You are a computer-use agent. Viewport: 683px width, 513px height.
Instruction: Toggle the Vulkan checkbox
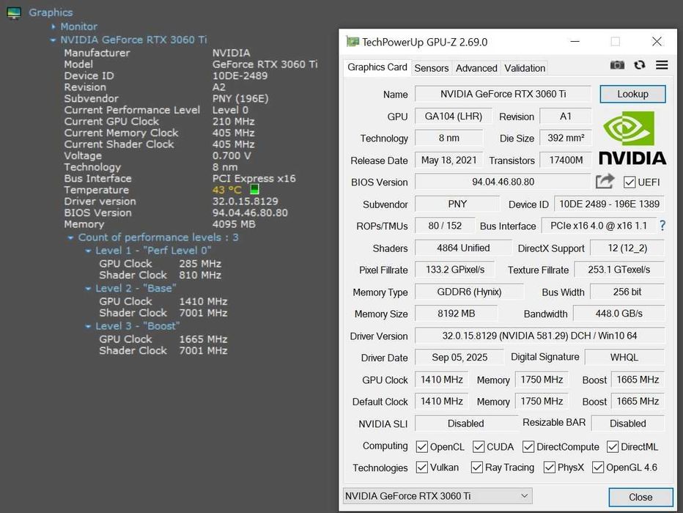point(421,468)
